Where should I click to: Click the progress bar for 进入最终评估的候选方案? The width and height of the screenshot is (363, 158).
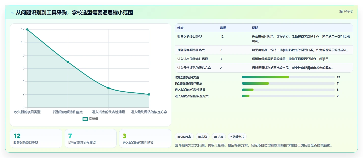click(x=288, y=96)
